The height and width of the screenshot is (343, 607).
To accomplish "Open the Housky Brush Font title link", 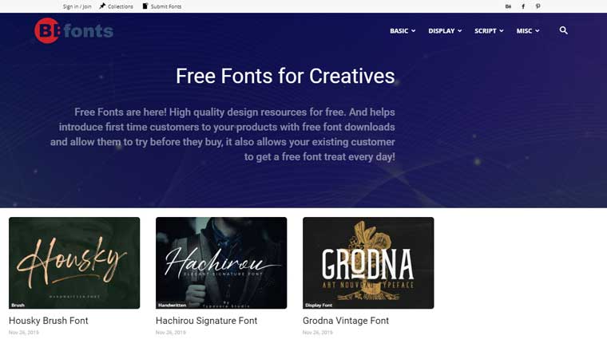I will click(x=49, y=321).
